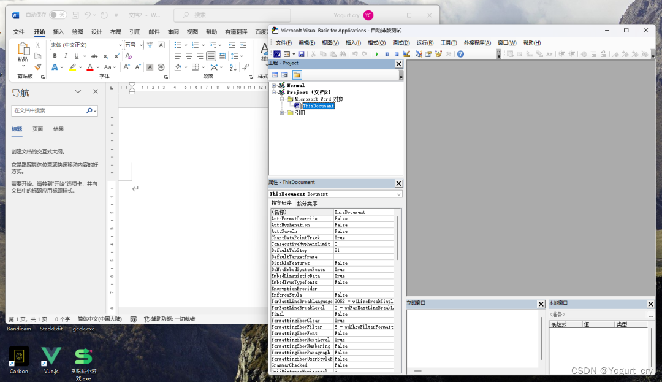The image size is (662, 382).
Task: Toggle Italic formatting in Word
Action: pyautogui.click(x=66, y=56)
